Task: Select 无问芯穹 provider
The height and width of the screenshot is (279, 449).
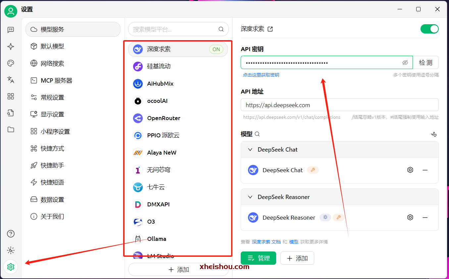Action: (178, 170)
